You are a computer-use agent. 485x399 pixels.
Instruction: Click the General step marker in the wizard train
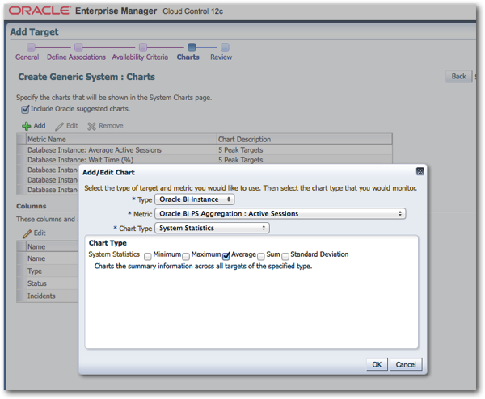pos(31,47)
